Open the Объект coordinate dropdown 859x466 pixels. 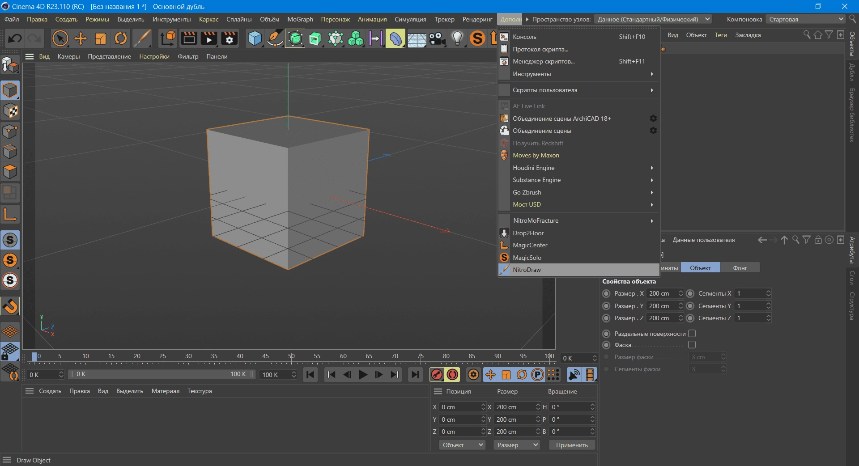(462, 445)
